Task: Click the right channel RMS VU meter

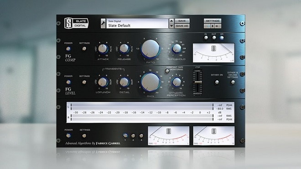Action: (x=214, y=135)
